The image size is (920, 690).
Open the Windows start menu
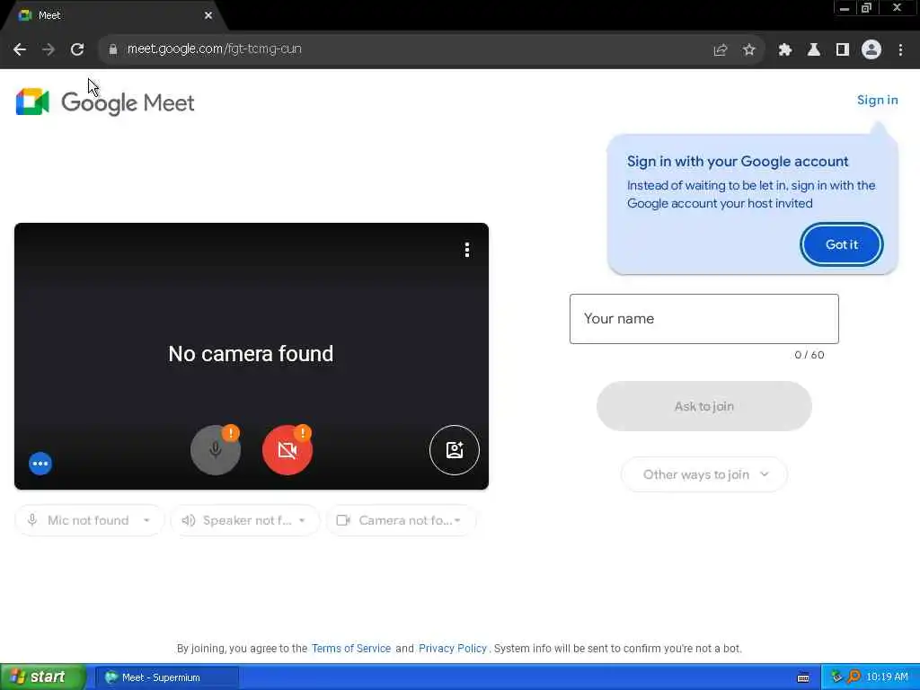(x=43, y=677)
